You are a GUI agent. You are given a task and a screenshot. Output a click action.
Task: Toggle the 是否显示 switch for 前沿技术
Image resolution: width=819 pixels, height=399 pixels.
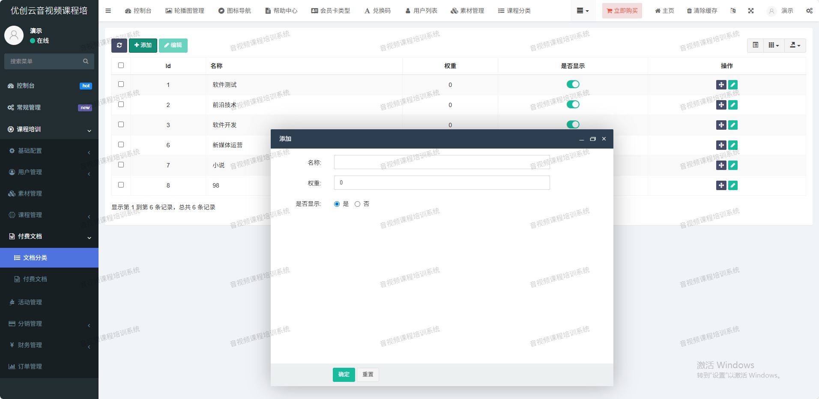(573, 104)
